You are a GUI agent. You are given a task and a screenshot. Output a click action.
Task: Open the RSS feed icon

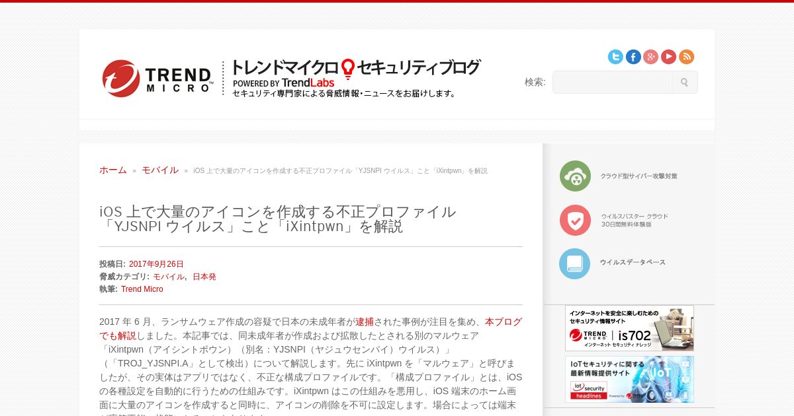point(687,57)
